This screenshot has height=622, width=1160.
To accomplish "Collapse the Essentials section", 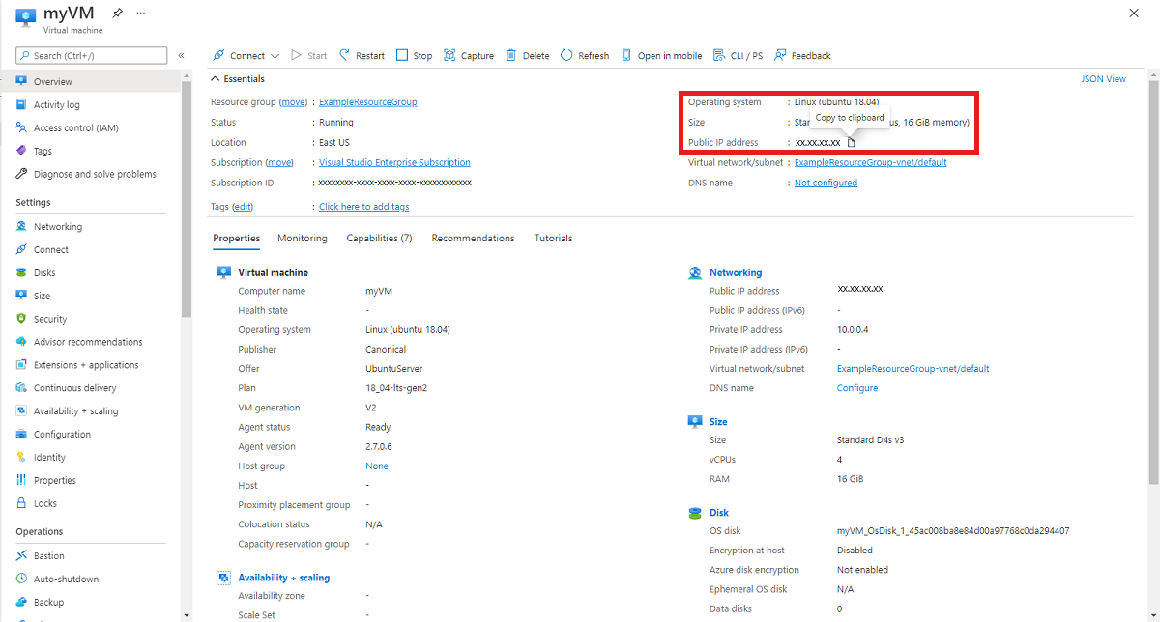I will click(238, 79).
